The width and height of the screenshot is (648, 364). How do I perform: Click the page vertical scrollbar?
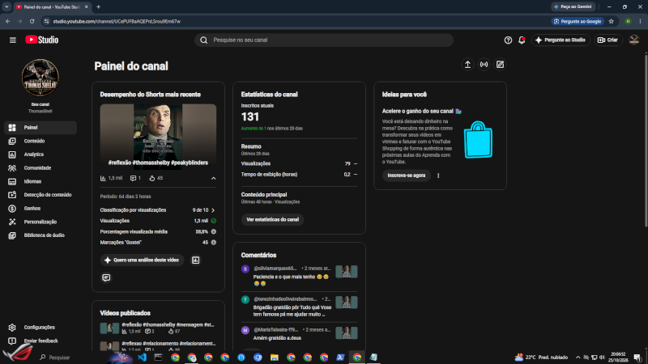point(646,140)
